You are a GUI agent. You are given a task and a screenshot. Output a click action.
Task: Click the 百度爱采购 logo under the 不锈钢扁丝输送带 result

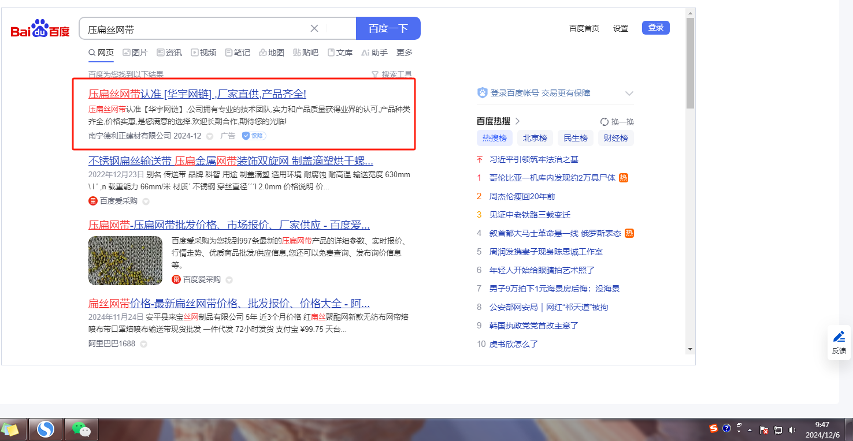[92, 201]
